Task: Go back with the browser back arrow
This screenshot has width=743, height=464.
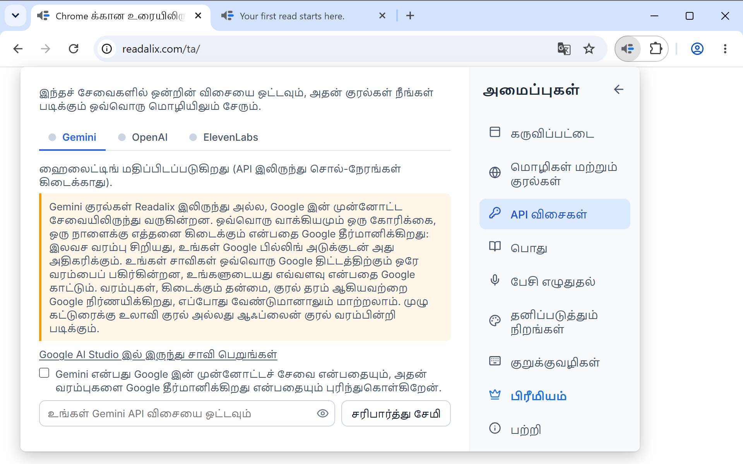Action: pos(18,49)
